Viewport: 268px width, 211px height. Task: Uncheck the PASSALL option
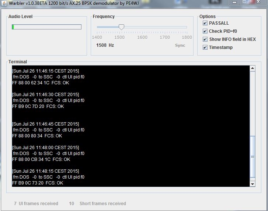(205, 23)
